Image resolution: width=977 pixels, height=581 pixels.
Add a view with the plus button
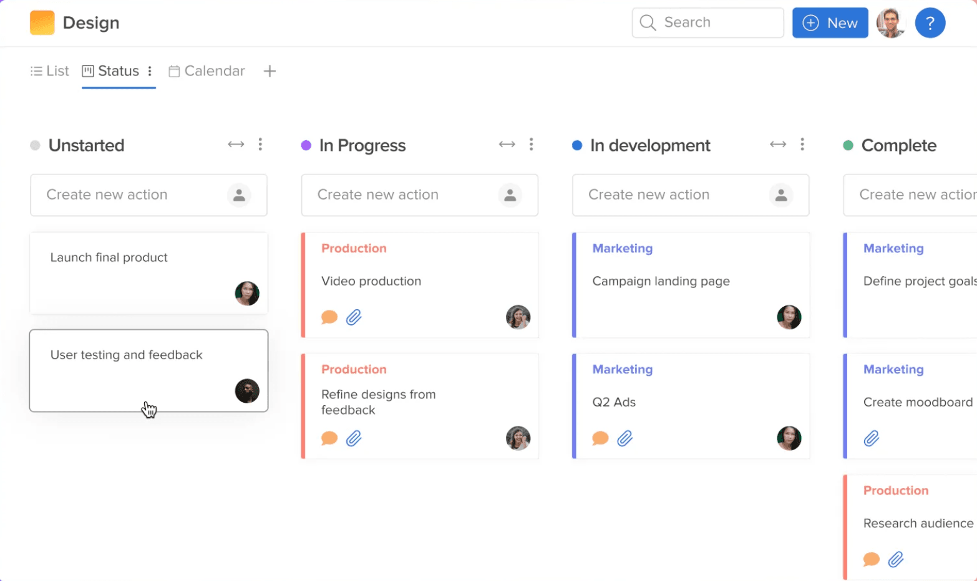(x=269, y=71)
